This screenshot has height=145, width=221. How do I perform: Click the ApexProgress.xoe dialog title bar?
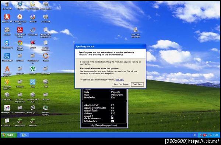[x=110, y=46]
